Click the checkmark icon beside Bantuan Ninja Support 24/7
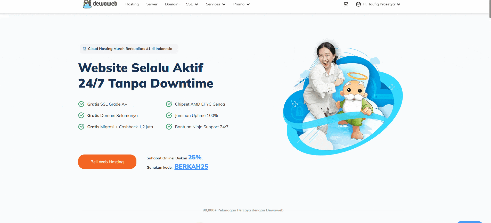The height and width of the screenshot is (223, 491). click(x=169, y=127)
